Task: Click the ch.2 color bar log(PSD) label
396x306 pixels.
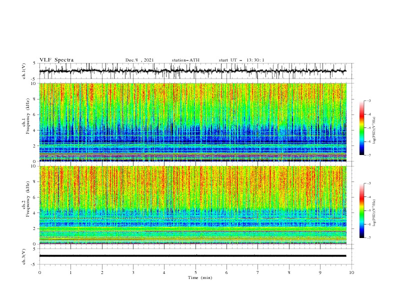Action: (374, 213)
